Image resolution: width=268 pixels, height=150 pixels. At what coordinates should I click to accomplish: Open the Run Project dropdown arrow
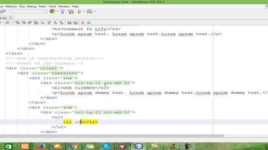[84, 11]
